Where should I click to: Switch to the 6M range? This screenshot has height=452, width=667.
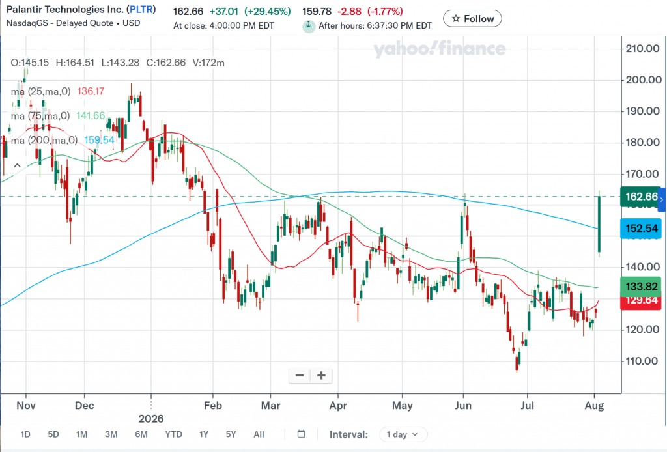(141, 434)
